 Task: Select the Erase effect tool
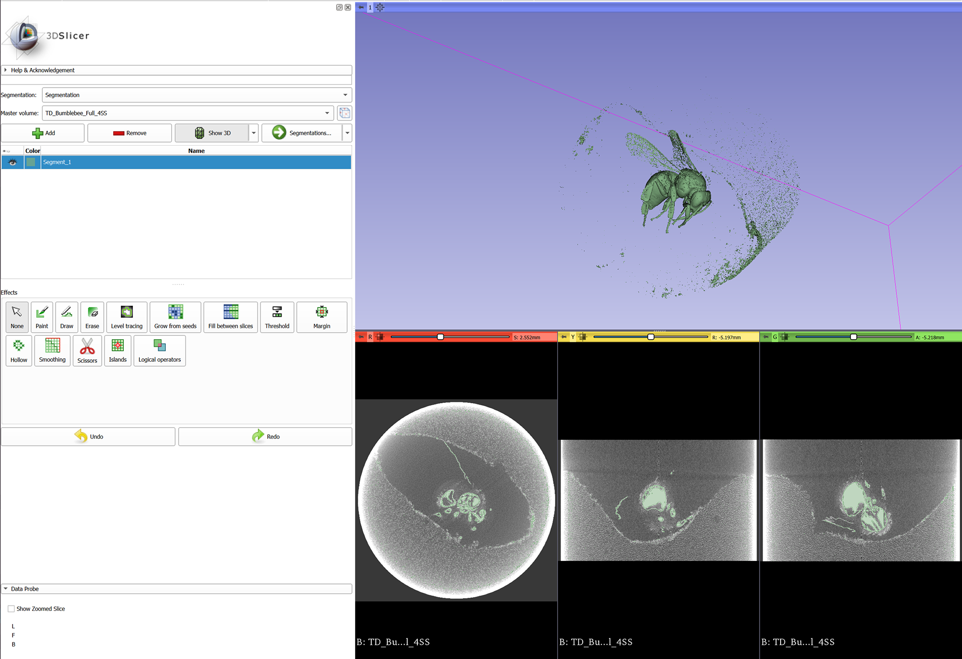[92, 317]
